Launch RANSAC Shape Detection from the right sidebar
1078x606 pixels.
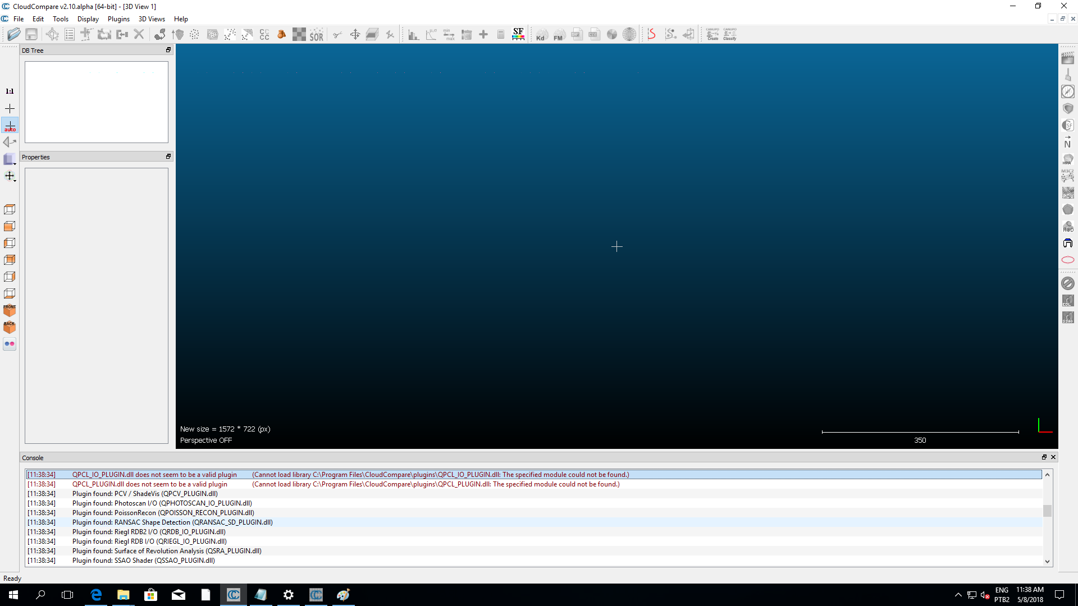click(x=1068, y=209)
